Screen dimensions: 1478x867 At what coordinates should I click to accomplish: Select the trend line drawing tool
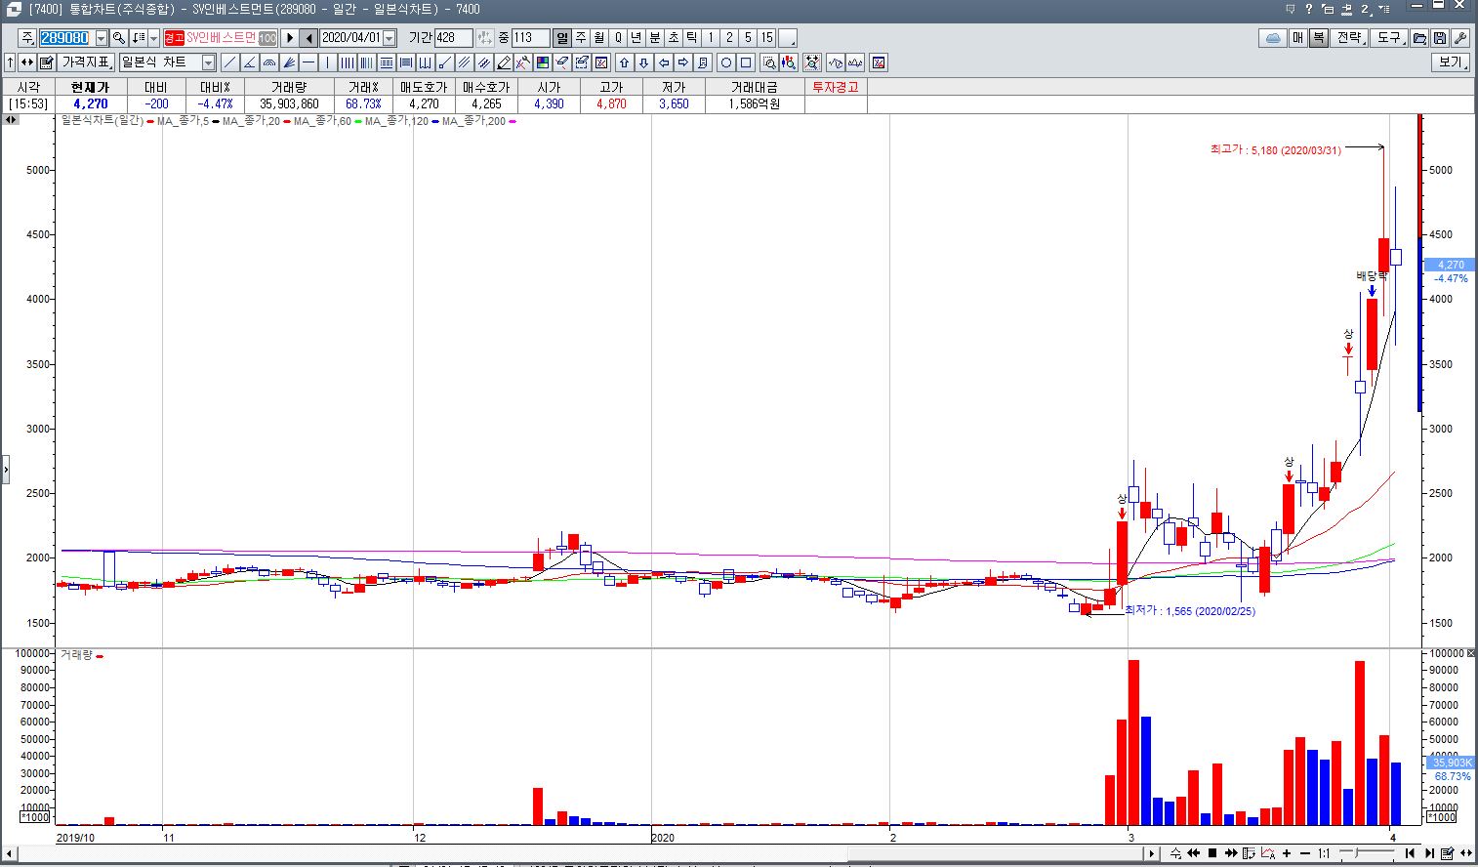tap(230, 62)
